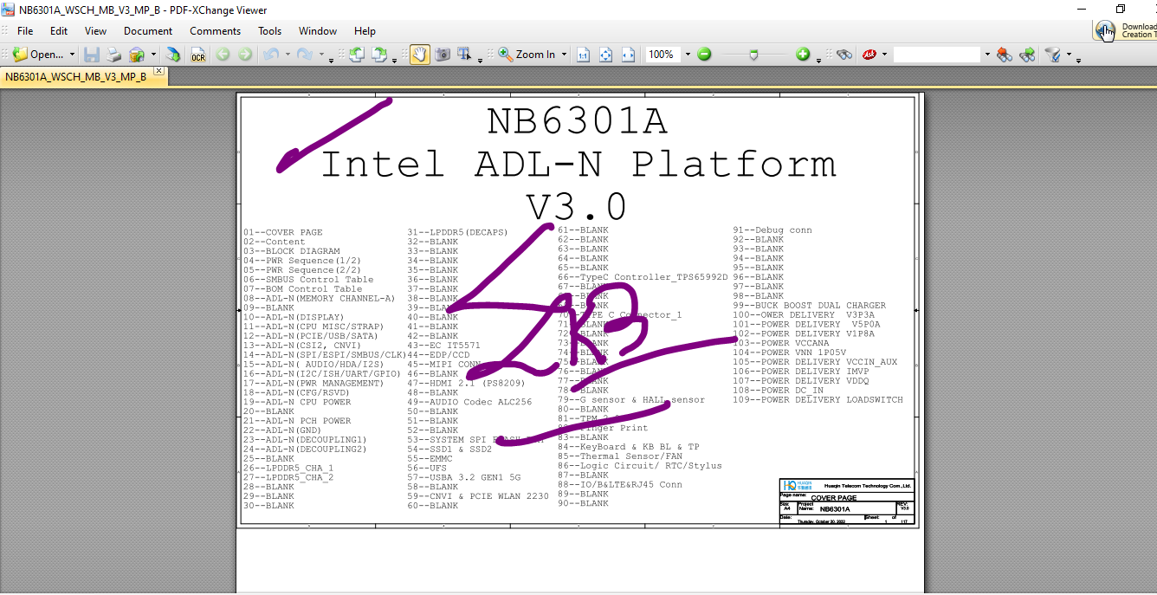
Task: Open the dropdown next to email icon
Action: tap(153, 55)
